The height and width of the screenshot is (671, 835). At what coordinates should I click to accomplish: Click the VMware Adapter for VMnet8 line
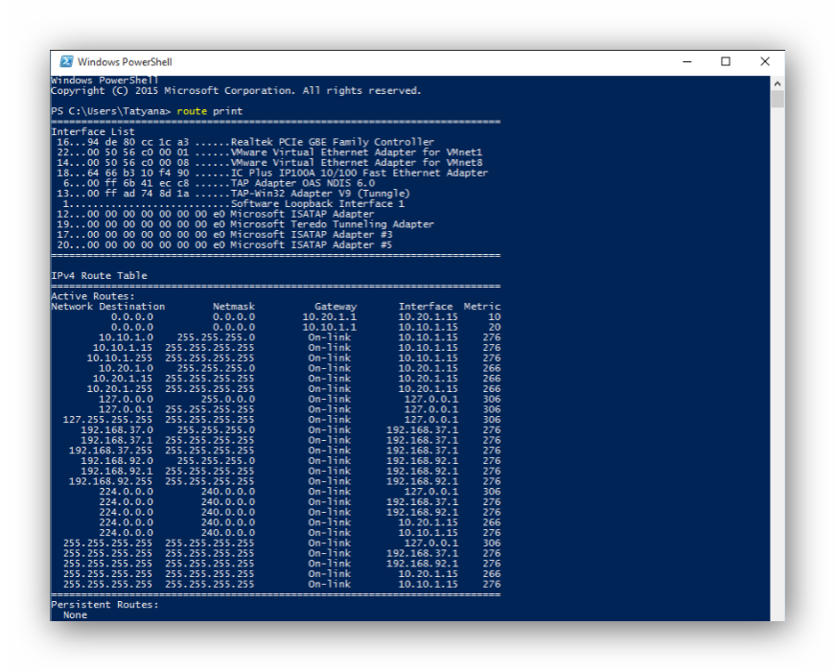(x=269, y=162)
